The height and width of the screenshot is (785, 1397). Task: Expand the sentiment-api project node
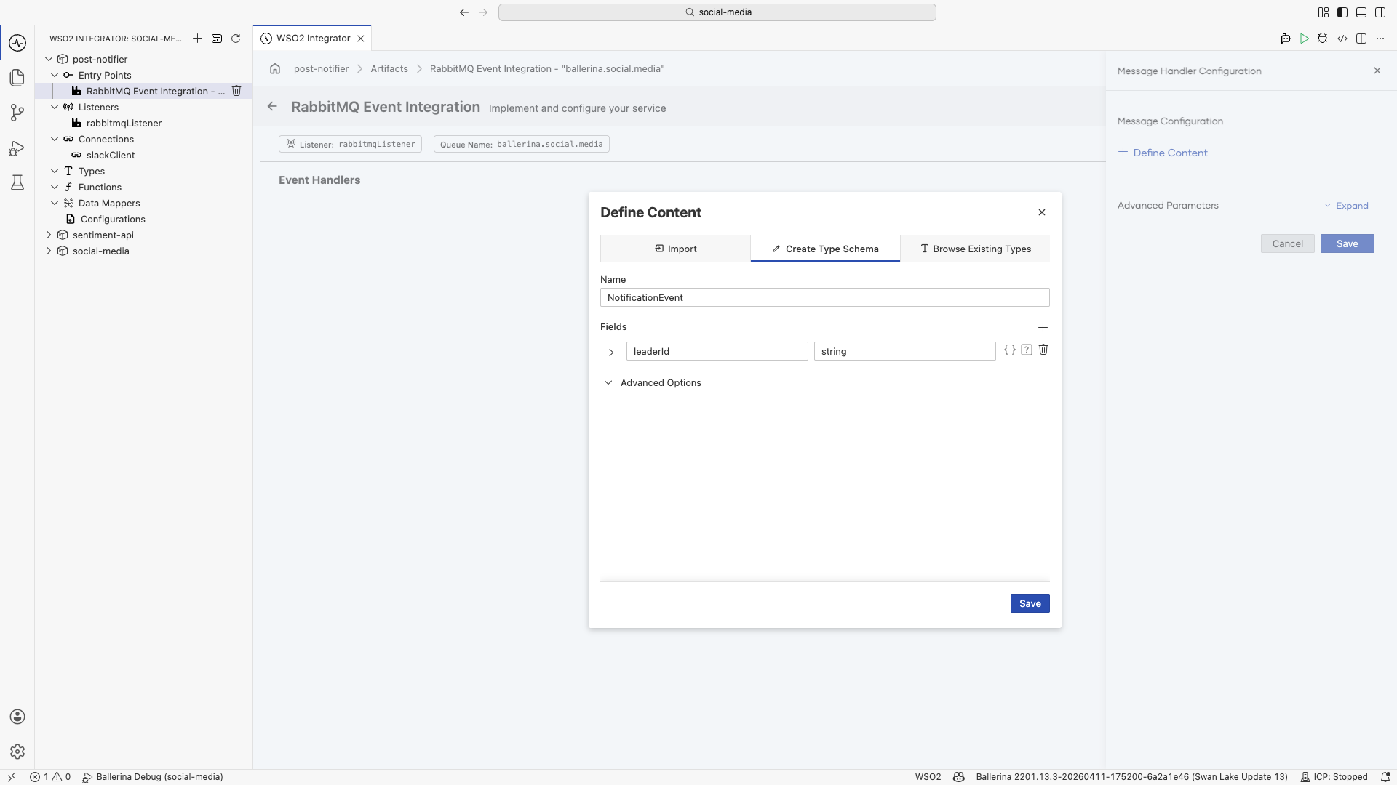click(49, 235)
